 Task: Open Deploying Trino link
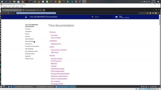tap(56, 44)
